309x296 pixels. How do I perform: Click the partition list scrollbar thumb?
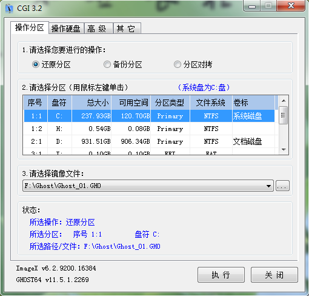point(283,115)
